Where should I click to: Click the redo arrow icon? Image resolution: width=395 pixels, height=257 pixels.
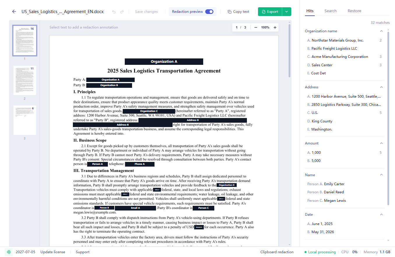[x=122, y=12]
